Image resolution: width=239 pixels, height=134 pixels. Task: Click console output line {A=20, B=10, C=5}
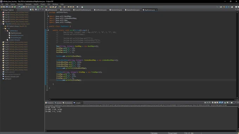[x=53, y=107]
